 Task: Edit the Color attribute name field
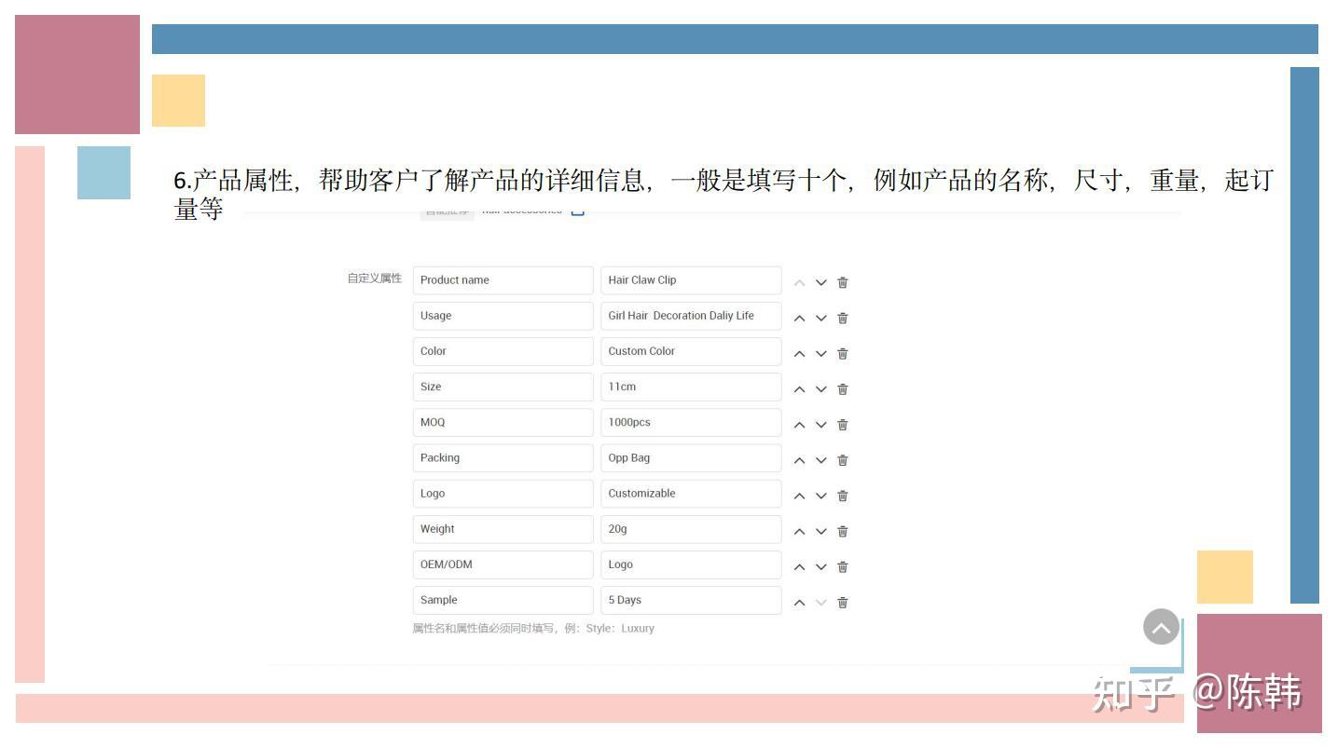(x=503, y=351)
